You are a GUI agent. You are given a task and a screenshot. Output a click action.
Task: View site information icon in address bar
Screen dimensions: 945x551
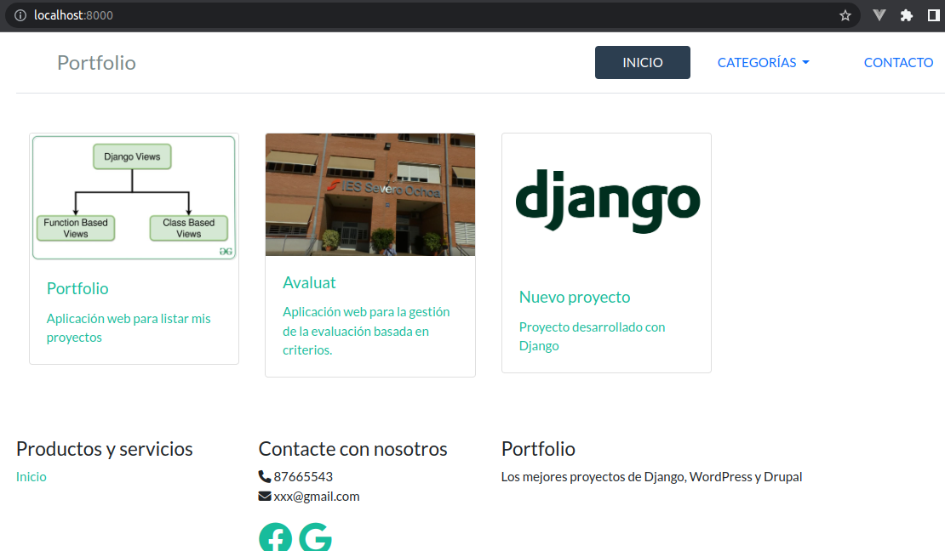(x=20, y=15)
